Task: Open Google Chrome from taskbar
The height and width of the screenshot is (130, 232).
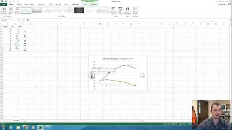Action: click(x=26, y=127)
